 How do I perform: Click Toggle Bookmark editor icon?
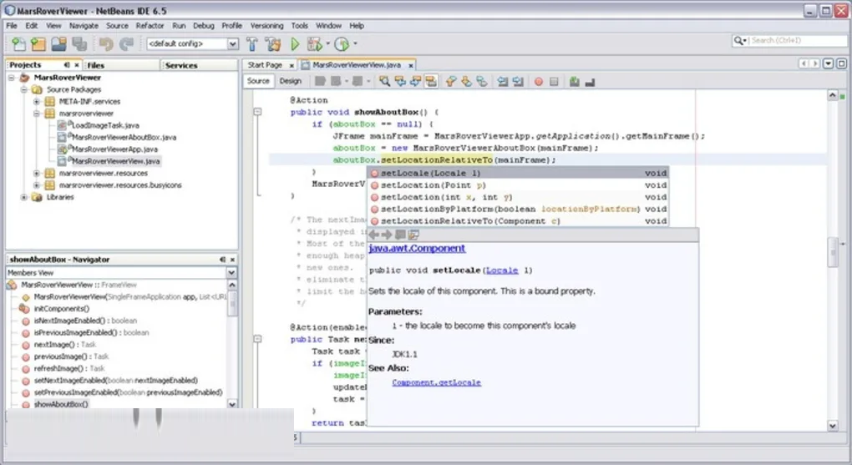pos(481,82)
